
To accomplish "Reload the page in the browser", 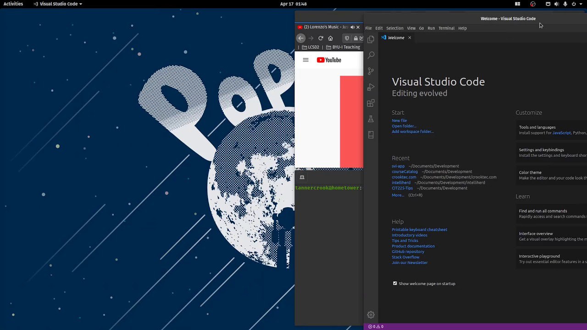I will point(321,38).
